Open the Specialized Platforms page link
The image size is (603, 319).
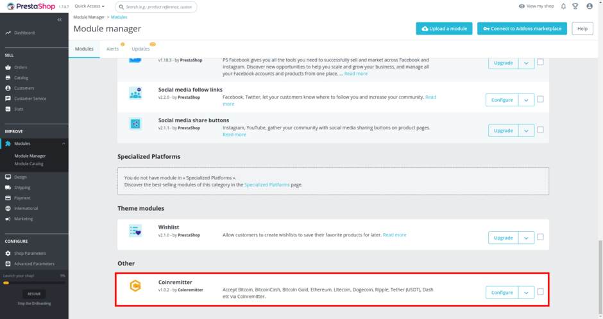267,184
